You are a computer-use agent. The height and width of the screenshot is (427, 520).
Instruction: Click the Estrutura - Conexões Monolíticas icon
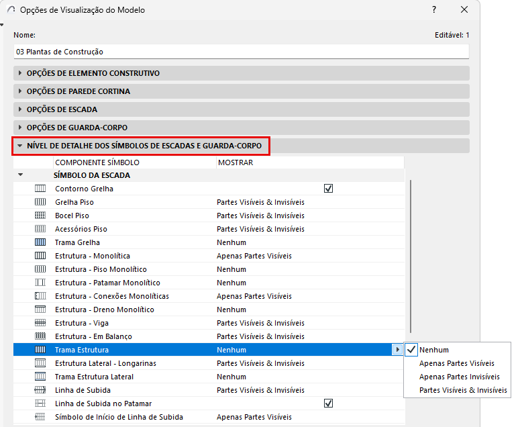(x=40, y=295)
